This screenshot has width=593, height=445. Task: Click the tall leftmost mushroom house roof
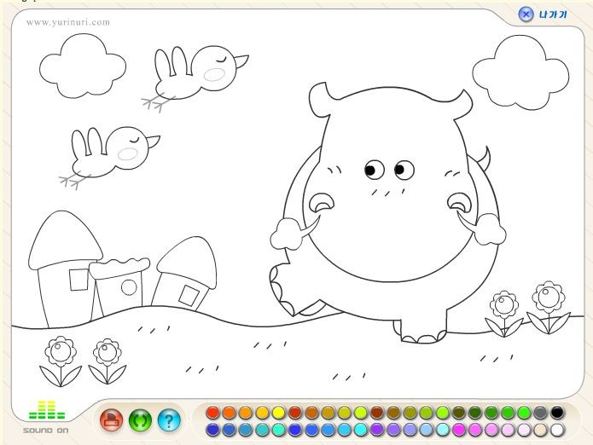point(64,237)
